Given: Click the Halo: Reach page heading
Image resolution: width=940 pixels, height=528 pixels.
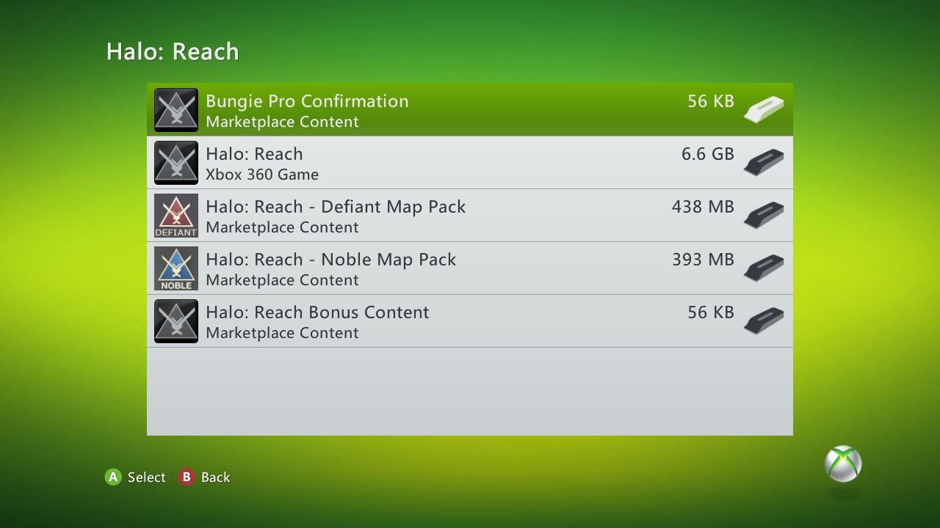Looking at the screenshot, I should [x=173, y=52].
